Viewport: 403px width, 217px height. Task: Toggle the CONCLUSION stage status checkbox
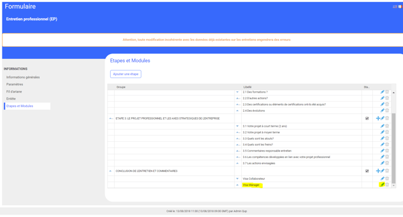point(367,171)
